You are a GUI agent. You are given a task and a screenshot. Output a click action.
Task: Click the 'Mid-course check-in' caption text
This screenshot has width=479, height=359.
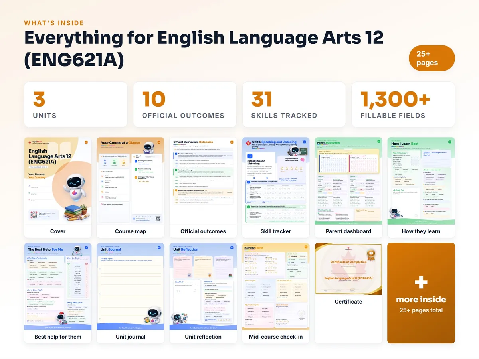(x=276, y=337)
